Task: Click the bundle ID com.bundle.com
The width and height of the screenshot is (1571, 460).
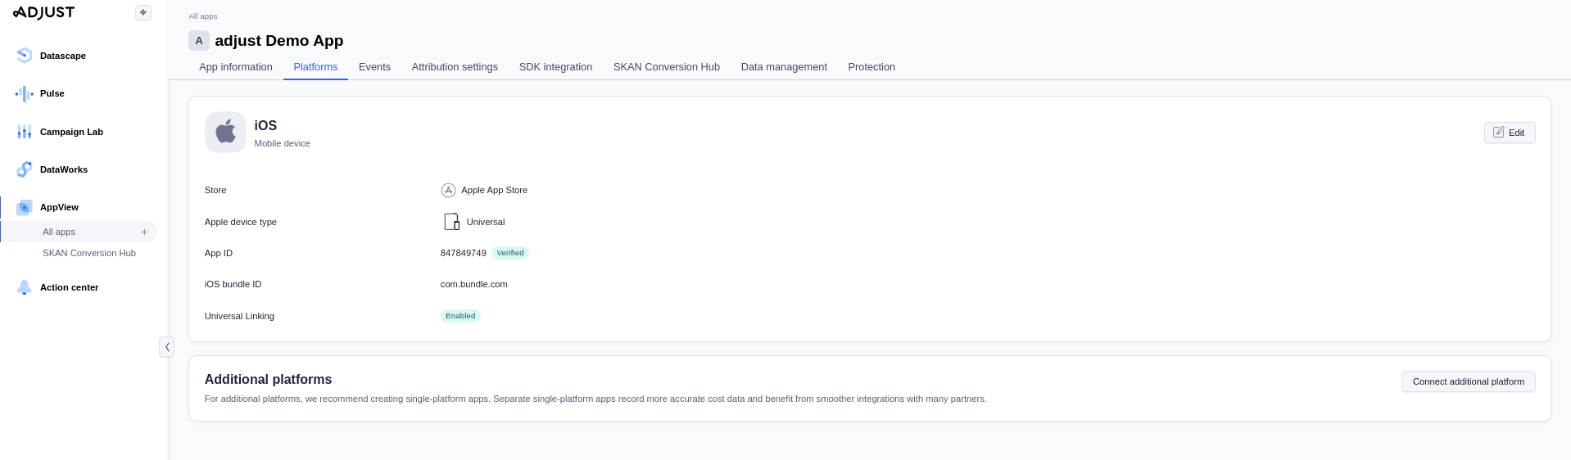Action: pos(474,284)
